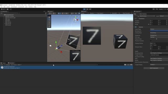
Task: Toggle info messages count in Console
Action: [125, 65]
